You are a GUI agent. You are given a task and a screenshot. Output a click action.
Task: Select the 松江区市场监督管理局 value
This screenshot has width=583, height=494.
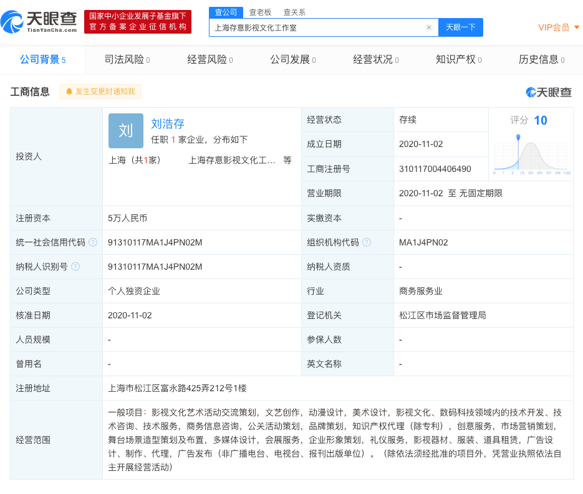coord(443,315)
